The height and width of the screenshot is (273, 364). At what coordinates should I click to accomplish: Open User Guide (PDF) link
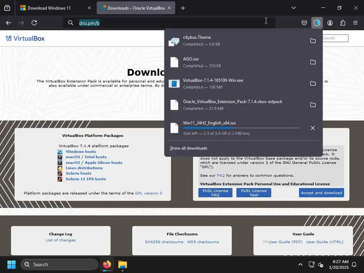pos(285,242)
